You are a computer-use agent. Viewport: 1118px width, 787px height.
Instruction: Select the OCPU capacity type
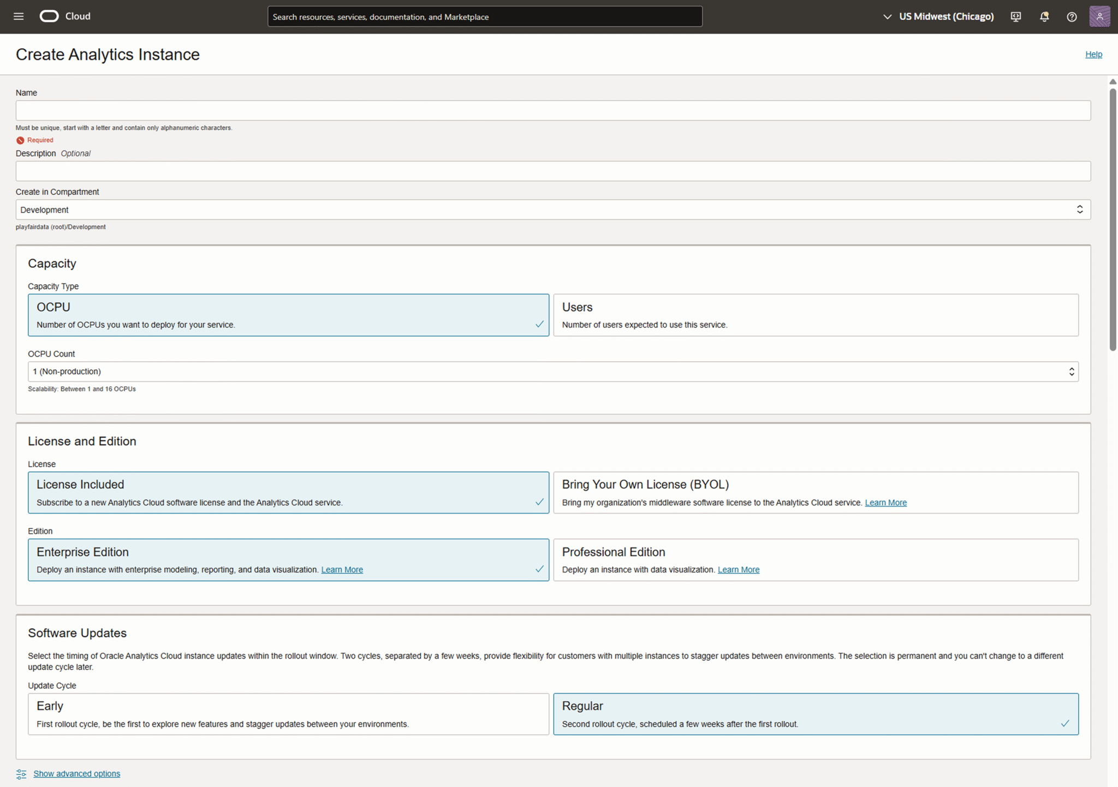pos(288,315)
